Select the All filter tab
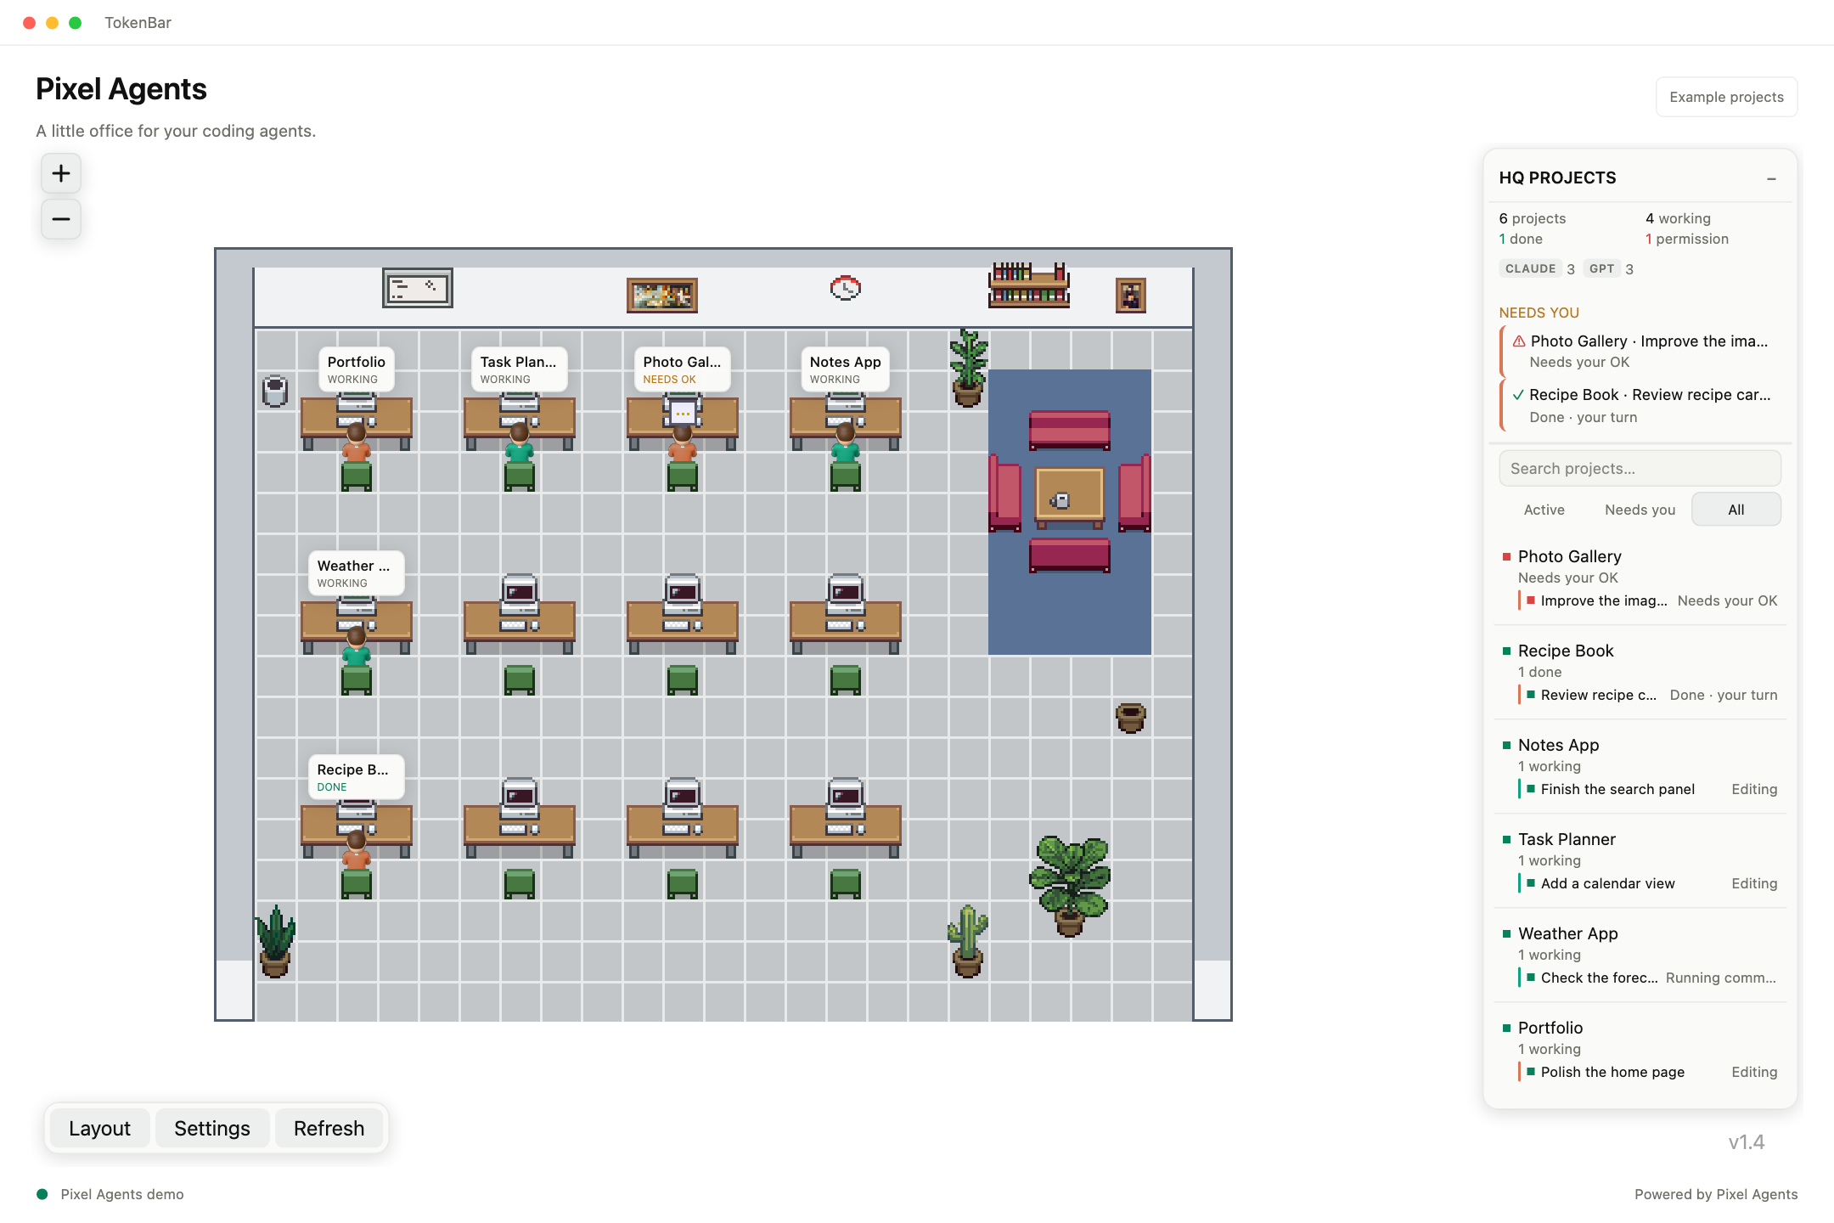 coord(1736,510)
